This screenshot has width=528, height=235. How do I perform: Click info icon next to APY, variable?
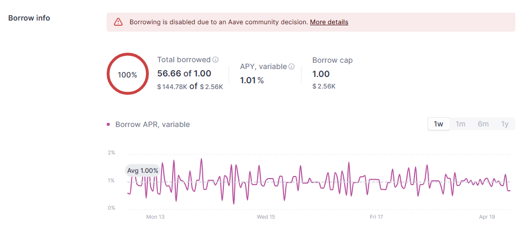click(x=291, y=67)
